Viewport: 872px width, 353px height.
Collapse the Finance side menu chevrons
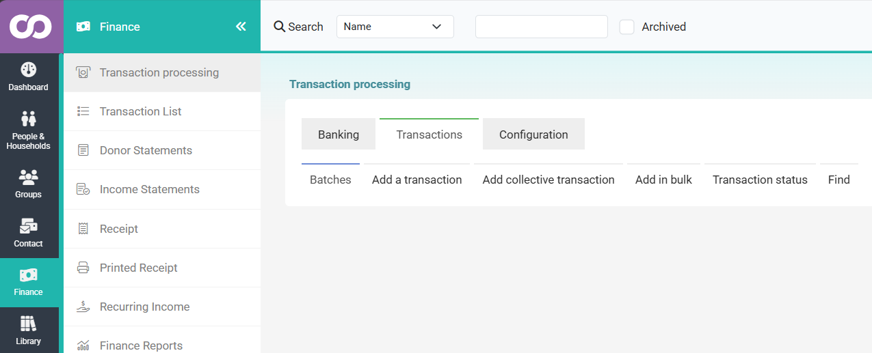pyautogui.click(x=241, y=27)
